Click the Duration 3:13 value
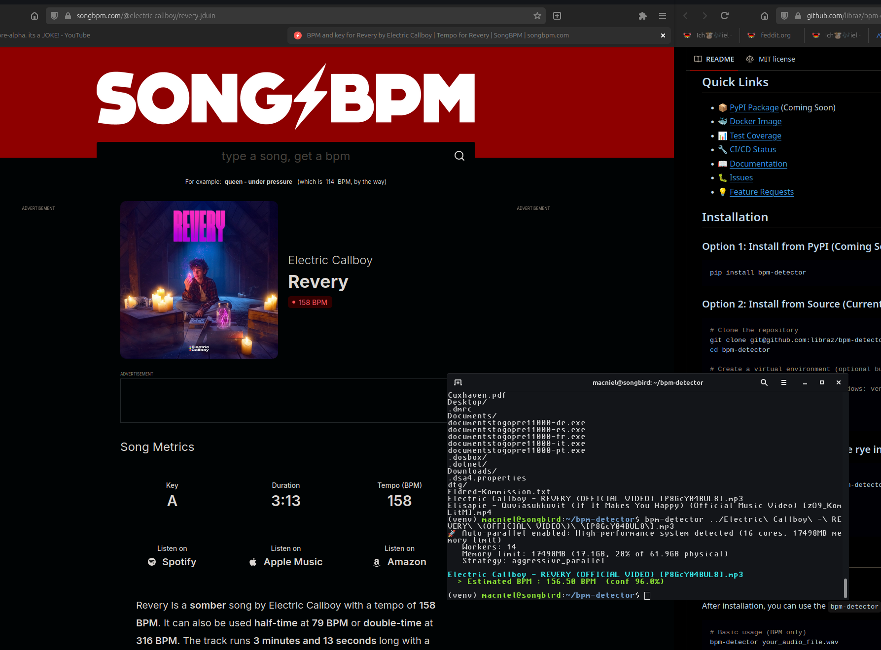881x650 pixels. pos(286,501)
